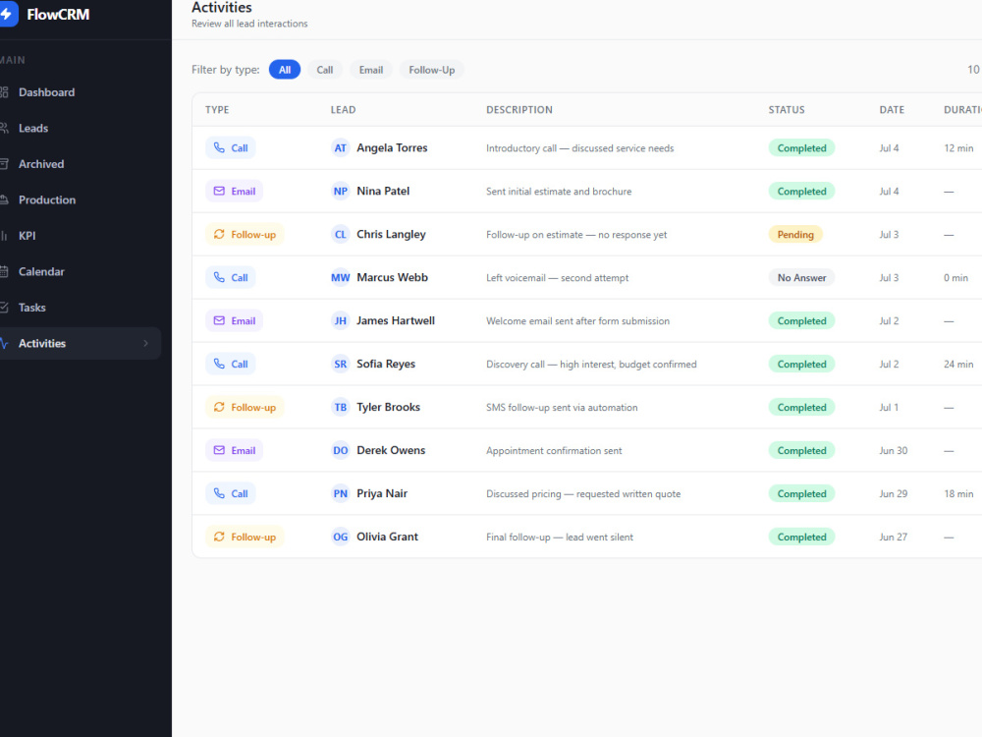This screenshot has height=737, width=982.
Task: Click the Call phone icon for Priya Nair
Action: pos(219,493)
